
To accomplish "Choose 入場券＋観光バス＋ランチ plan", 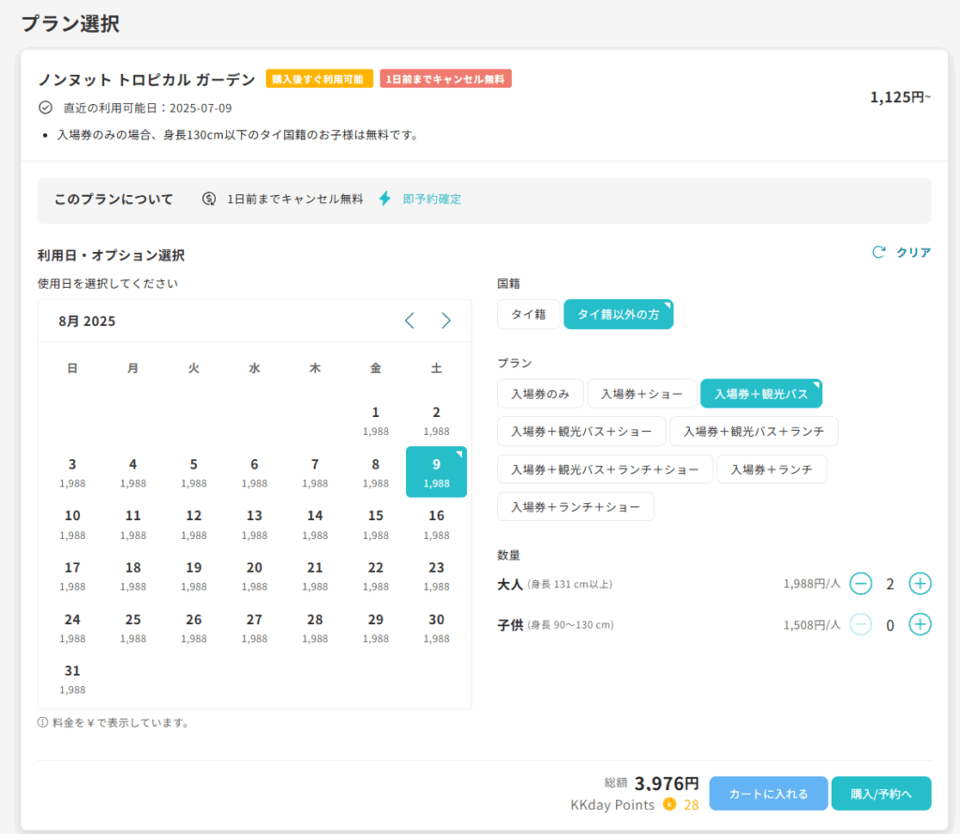I will pos(753,431).
